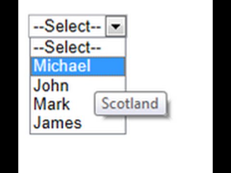Click empty list space right of John
Viewport: 231px width, 173px height.
coord(96,83)
